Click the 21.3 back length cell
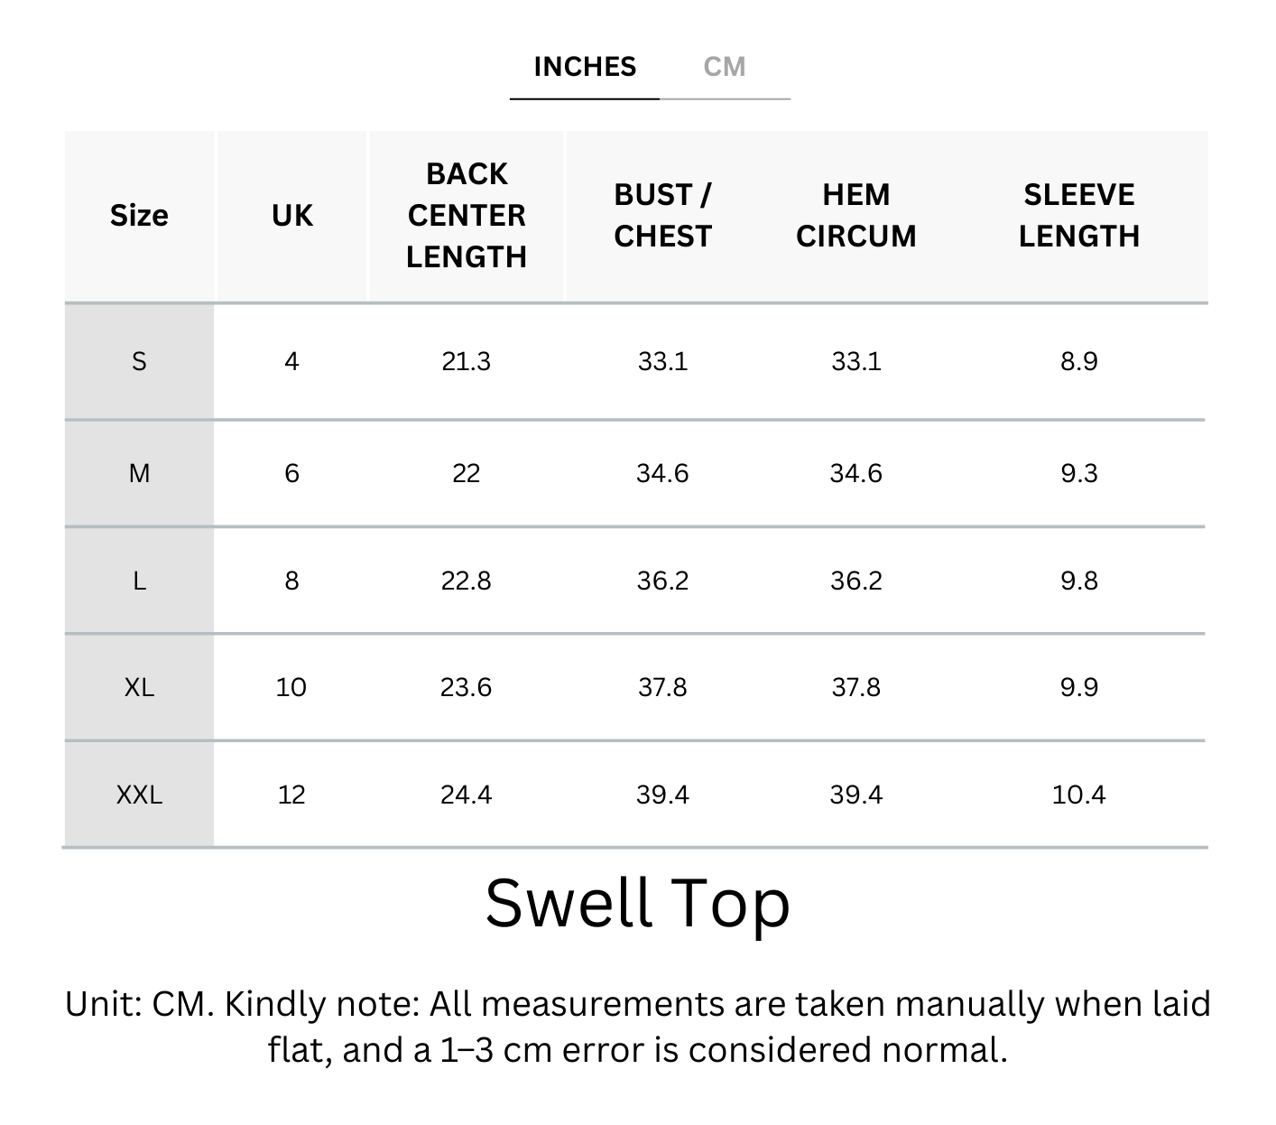 467,362
